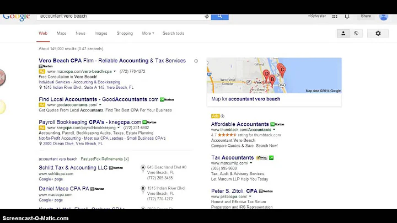Open Google+ page under Schlitt Tax listing
397x223 pixels.
(x=51, y=179)
